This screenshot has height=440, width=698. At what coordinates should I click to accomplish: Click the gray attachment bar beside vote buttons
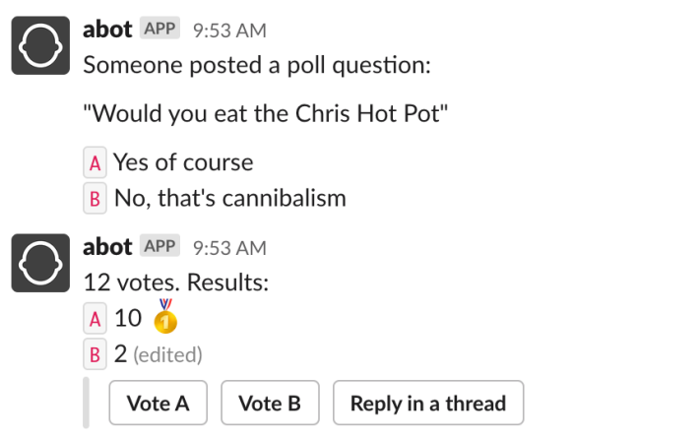86,403
